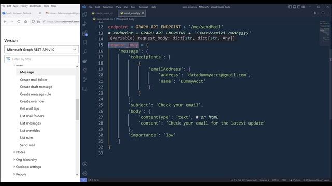Viewport: 332px width, 186px height.
Task: Open the Extensions view with update badge
Action: tap(85, 33)
